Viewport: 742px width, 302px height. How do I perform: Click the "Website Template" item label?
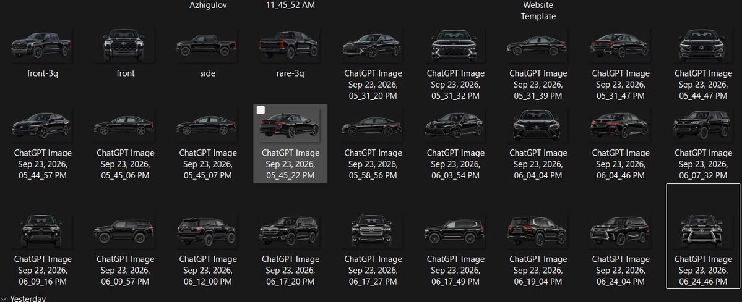[538, 10]
